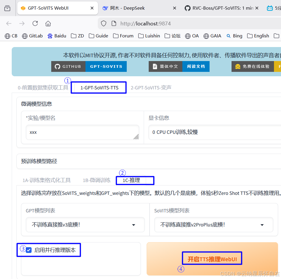Click the GITHUB GPT-SOVITS badge
Screen dimensions: 281x279
point(89,67)
